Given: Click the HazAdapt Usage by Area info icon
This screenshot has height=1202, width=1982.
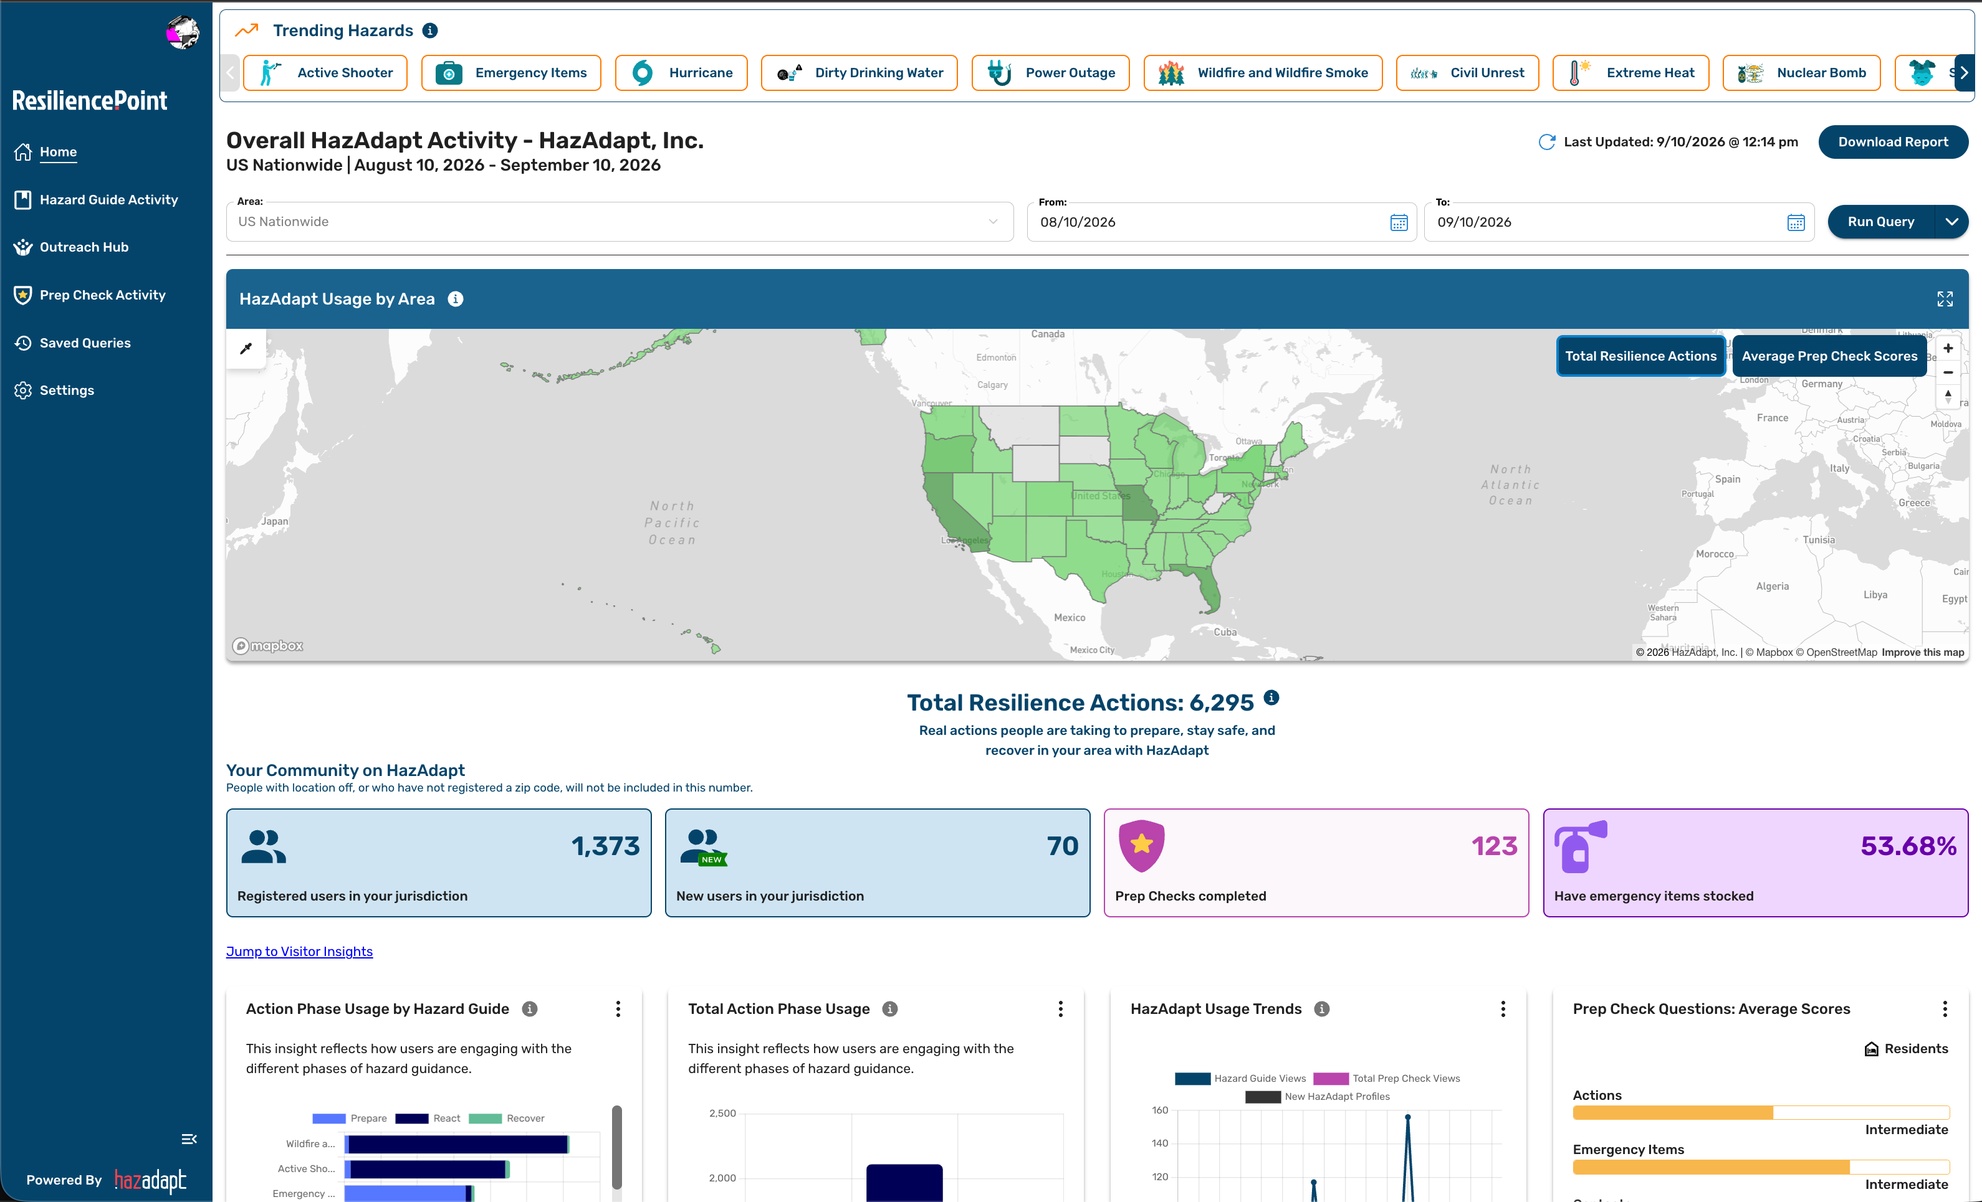Looking at the screenshot, I should [x=455, y=299].
